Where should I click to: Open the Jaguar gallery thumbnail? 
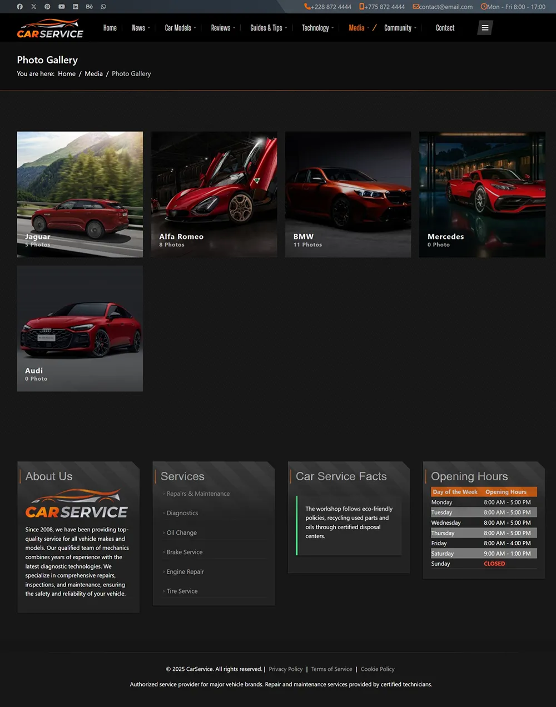[x=80, y=195]
